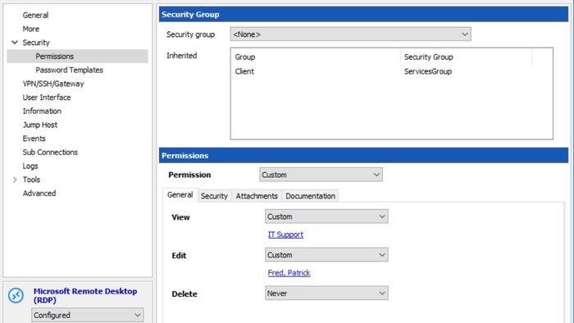
Task: Expand the Tools tree node
Action: [x=15, y=180]
